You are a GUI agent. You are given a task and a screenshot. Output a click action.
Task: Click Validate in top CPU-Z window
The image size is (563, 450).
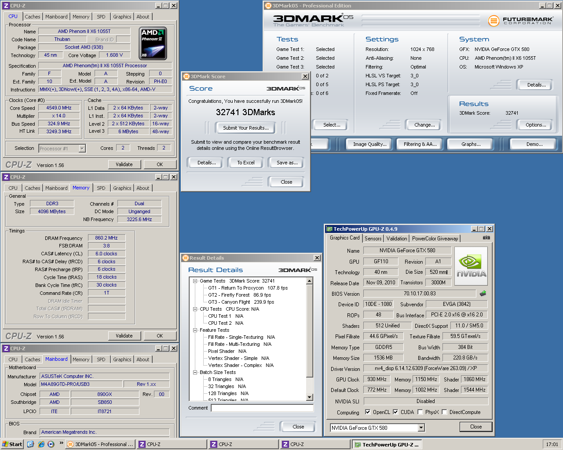tap(124, 164)
